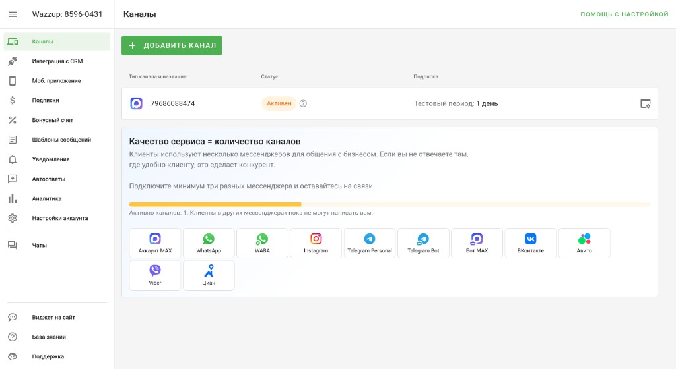Click the Автоответы reply icon
Image resolution: width=676 pixels, height=369 pixels.
click(x=13, y=179)
